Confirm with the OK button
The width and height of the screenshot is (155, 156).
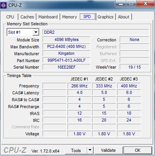point(138,150)
